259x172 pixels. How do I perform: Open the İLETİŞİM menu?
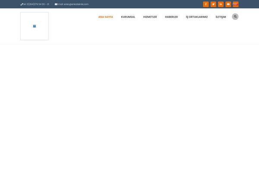221,17
